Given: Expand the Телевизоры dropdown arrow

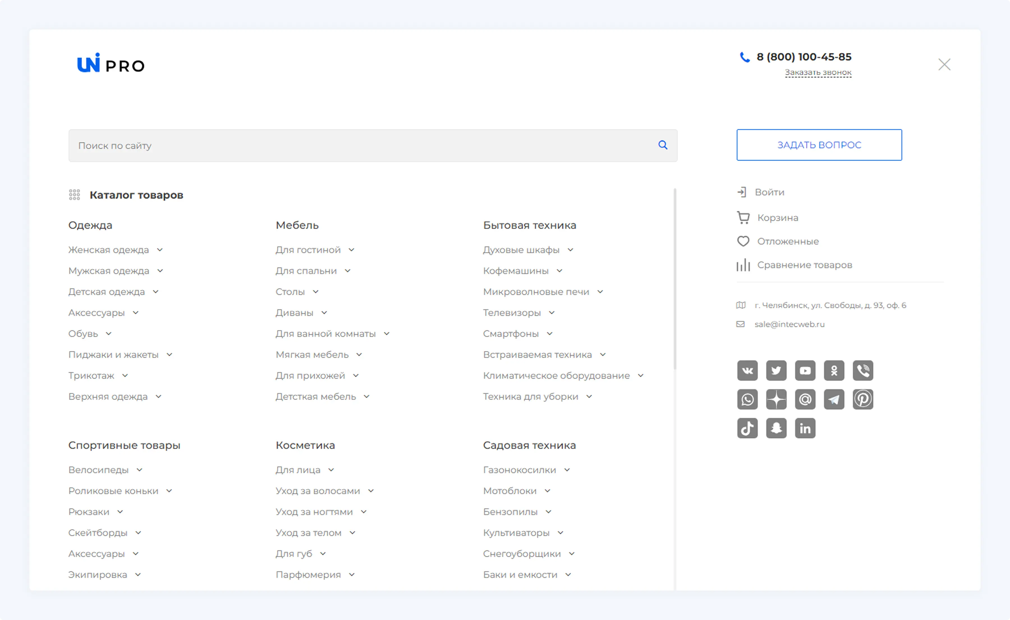Looking at the screenshot, I should [x=551, y=313].
